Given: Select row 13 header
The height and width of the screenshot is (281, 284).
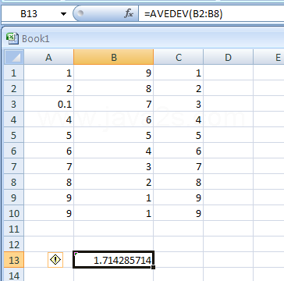Looking at the screenshot, I should pos(14,260).
